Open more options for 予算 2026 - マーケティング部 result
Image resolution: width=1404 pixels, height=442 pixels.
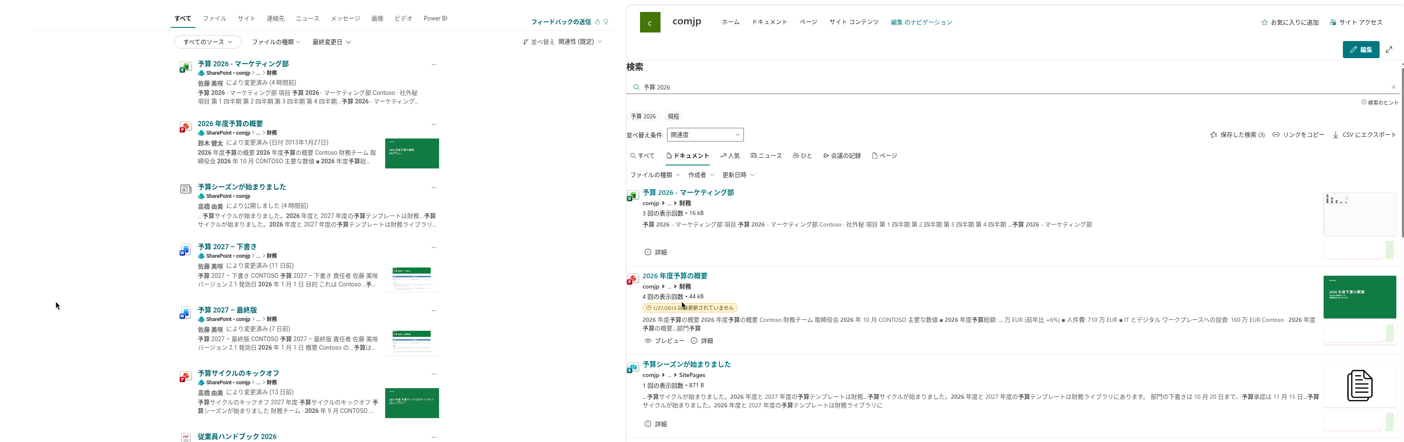[434, 64]
